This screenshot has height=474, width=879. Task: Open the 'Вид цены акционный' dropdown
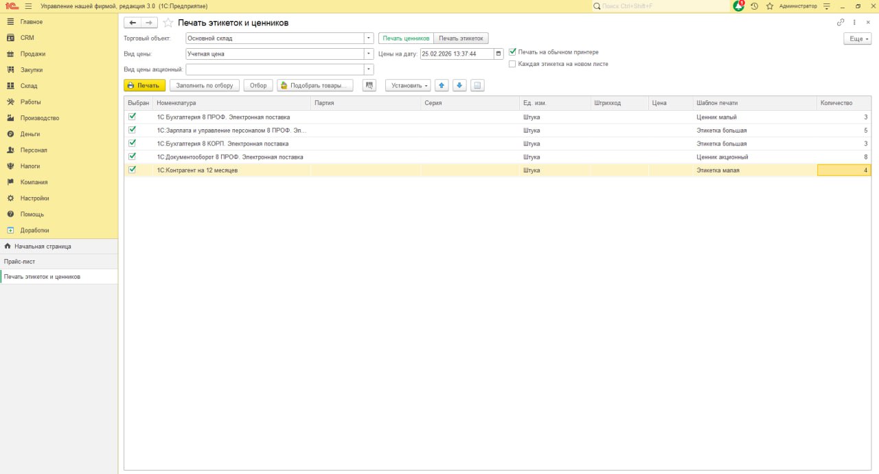click(369, 69)
